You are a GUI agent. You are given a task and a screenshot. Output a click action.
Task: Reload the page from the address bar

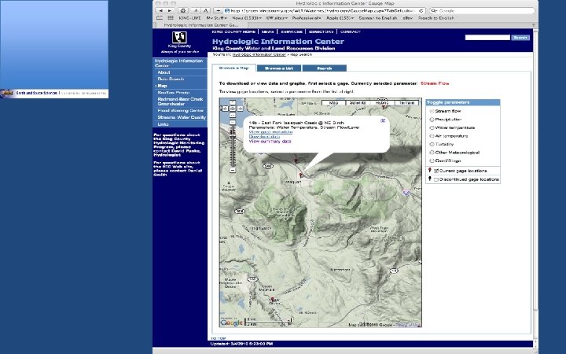pyautogui.click(x=421, y=11)
